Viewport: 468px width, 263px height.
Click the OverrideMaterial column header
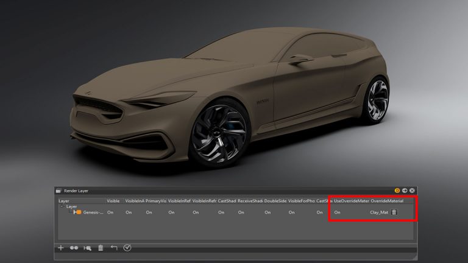(x=387, y=201)
